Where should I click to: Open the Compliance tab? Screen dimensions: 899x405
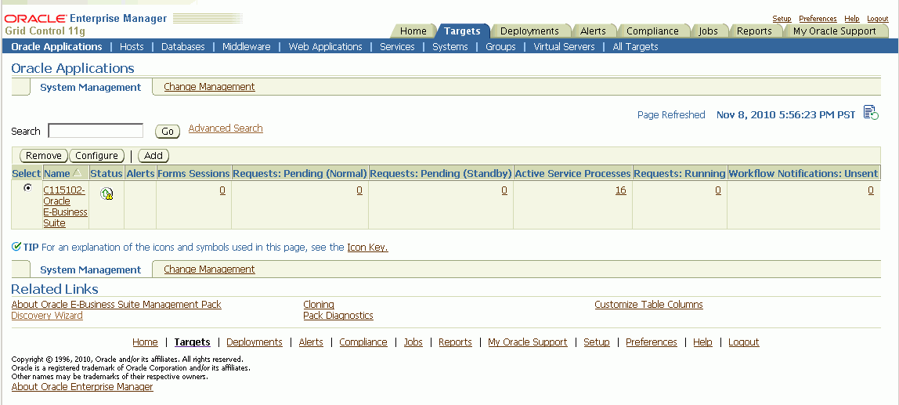[652, 31]
